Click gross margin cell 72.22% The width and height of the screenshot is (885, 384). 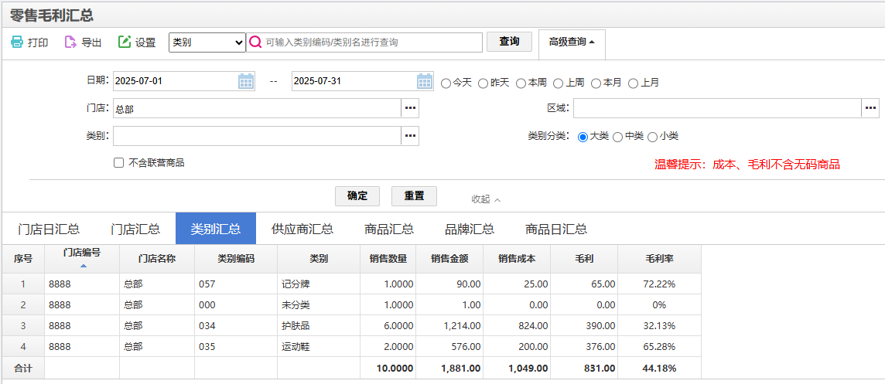point(660,284)
